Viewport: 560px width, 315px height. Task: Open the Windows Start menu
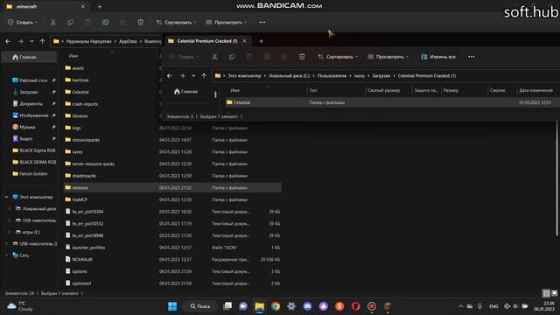pyautogui.click(x=172, y=306)
